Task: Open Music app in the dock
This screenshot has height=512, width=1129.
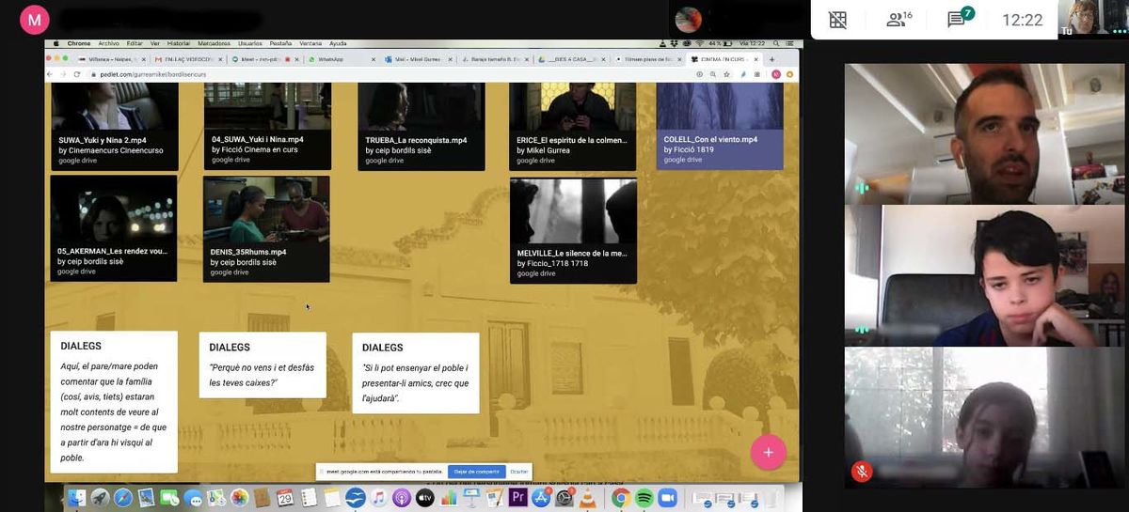Action: pyautogui.click(x=378, y=497)
